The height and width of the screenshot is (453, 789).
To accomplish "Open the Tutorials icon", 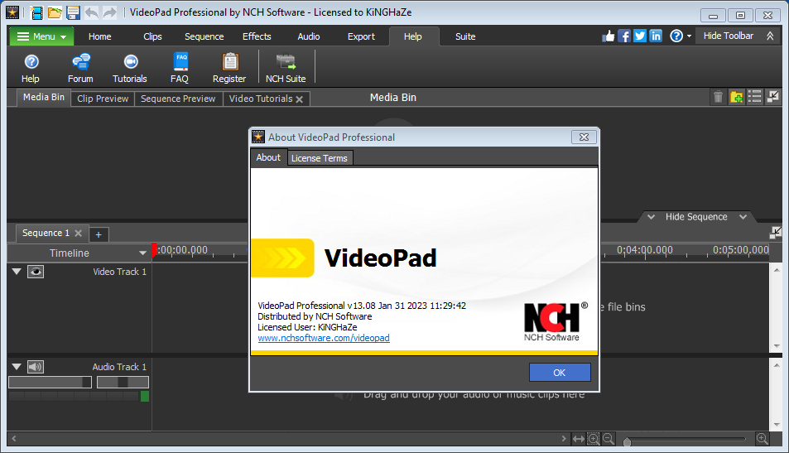I will click(x=130, y=68).
